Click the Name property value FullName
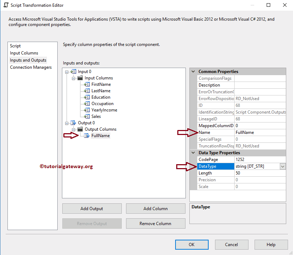Viewport: 293px width, 255px height. tap(260, 132)
